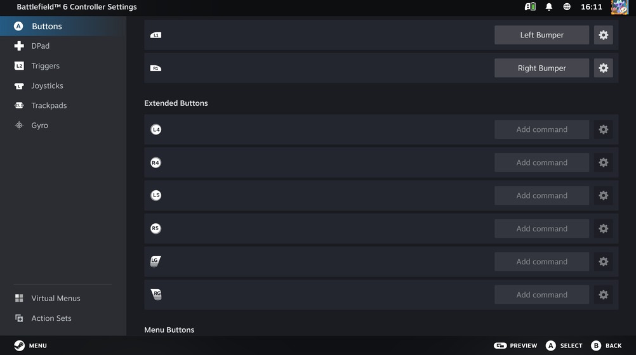Click the globe network icon
636x355 pixels.
coord(567,7)
